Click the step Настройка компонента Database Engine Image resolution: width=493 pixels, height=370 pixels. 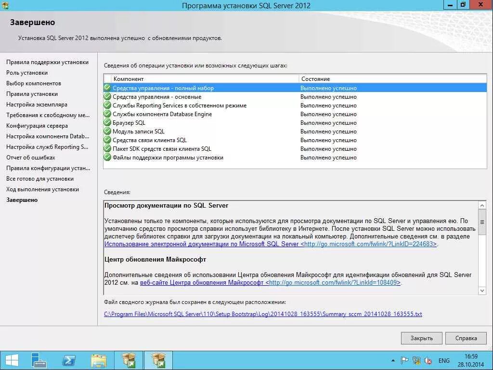(48, 136)
